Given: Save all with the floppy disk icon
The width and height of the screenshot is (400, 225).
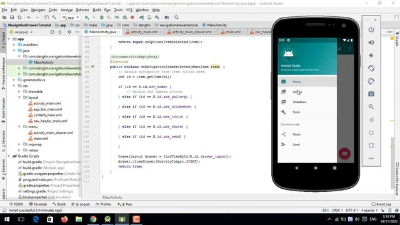Looking at the screenshot, I should [12, 17].
